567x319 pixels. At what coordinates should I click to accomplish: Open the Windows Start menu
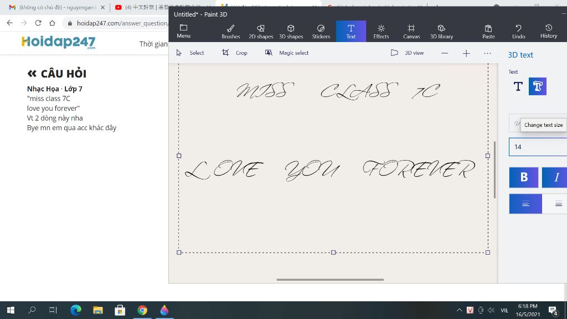11,310
